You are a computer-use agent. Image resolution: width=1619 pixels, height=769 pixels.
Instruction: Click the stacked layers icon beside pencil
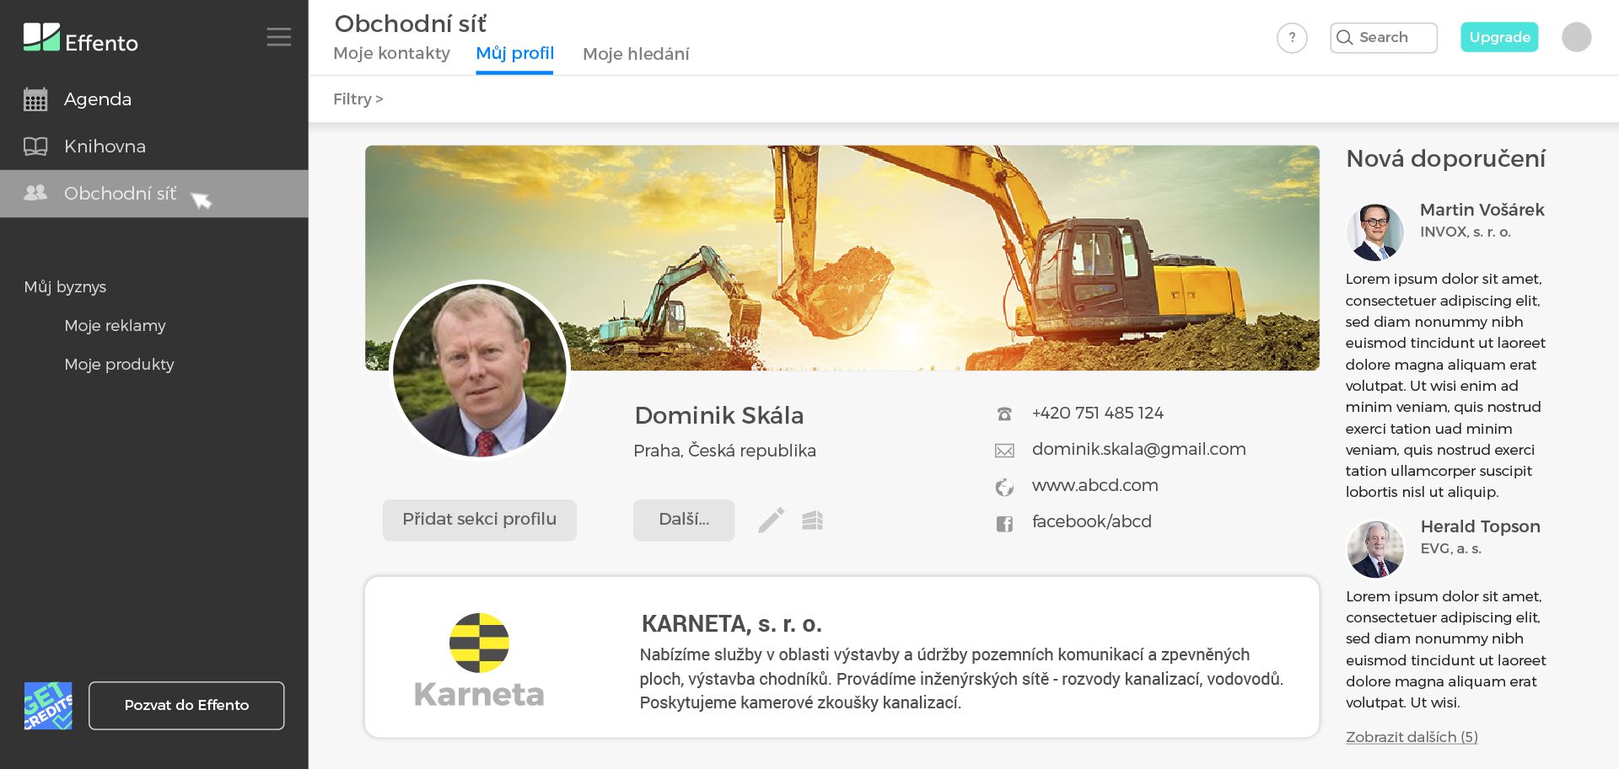tap(812, 521)
